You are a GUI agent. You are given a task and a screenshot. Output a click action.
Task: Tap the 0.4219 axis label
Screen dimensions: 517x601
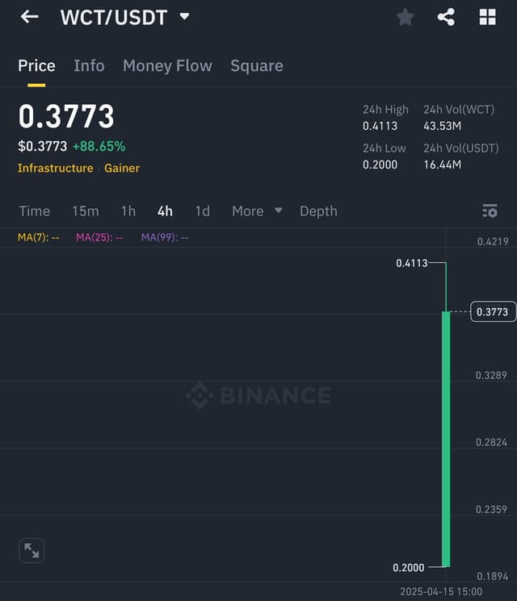click(493, 241)
